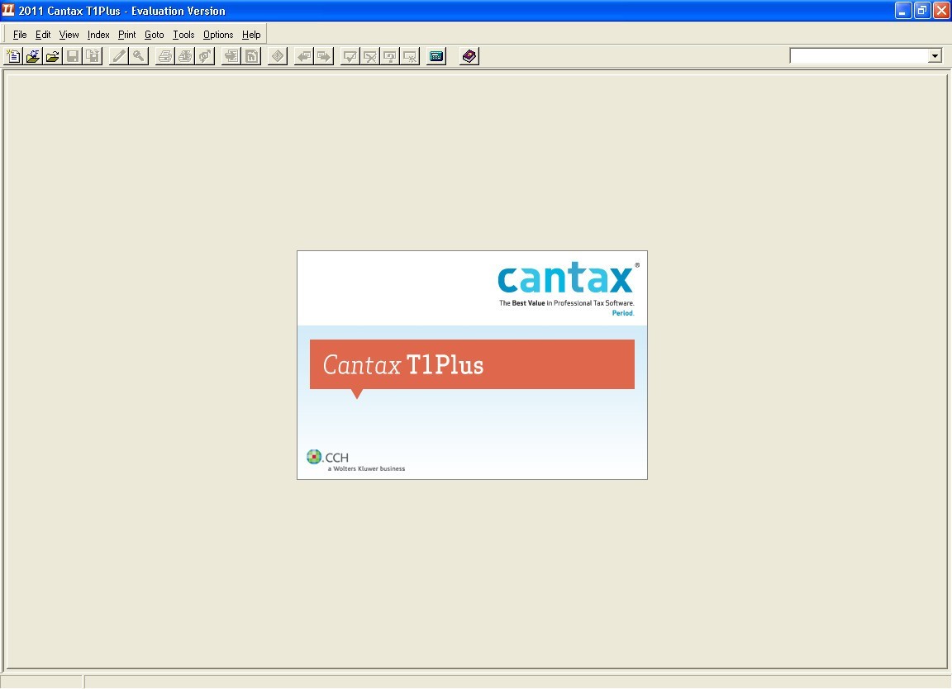Click the floppy disk Save icon

pos(73,56)
